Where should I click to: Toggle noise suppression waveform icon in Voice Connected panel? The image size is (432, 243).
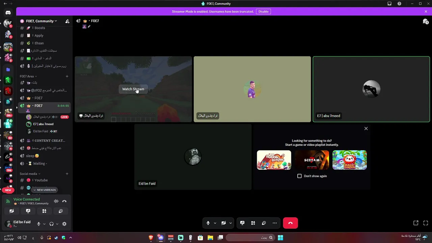pyautogui.click(x=56, y=201)
